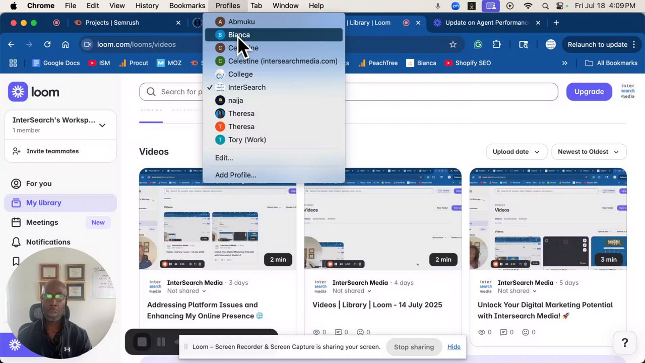Select the Bianca profile in Profiles menu
Image resolution: width=645 pixels, height=363 pixels.
coord(273,35)
